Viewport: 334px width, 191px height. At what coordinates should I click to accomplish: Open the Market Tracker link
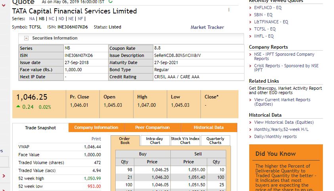[x=207, y=27]
